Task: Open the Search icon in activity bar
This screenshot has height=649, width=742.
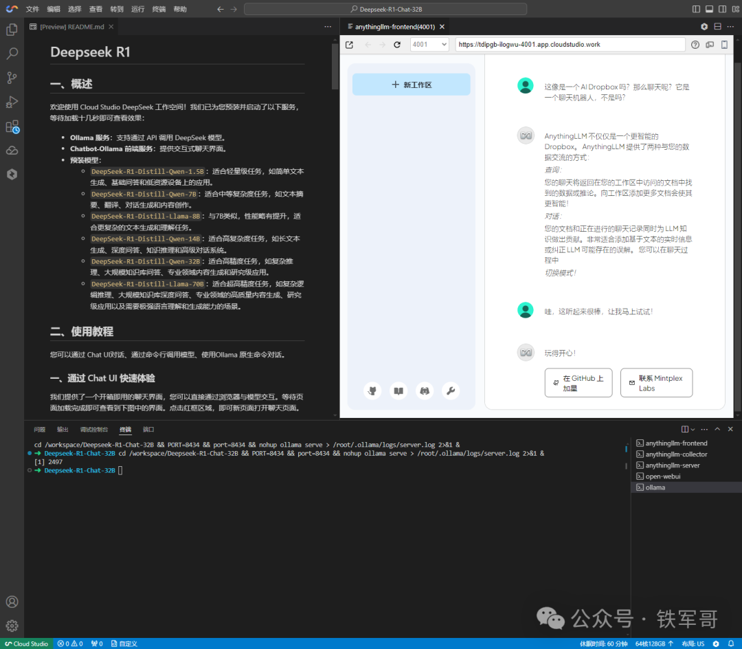Action: pyautogui.click(x=12, y=54)
